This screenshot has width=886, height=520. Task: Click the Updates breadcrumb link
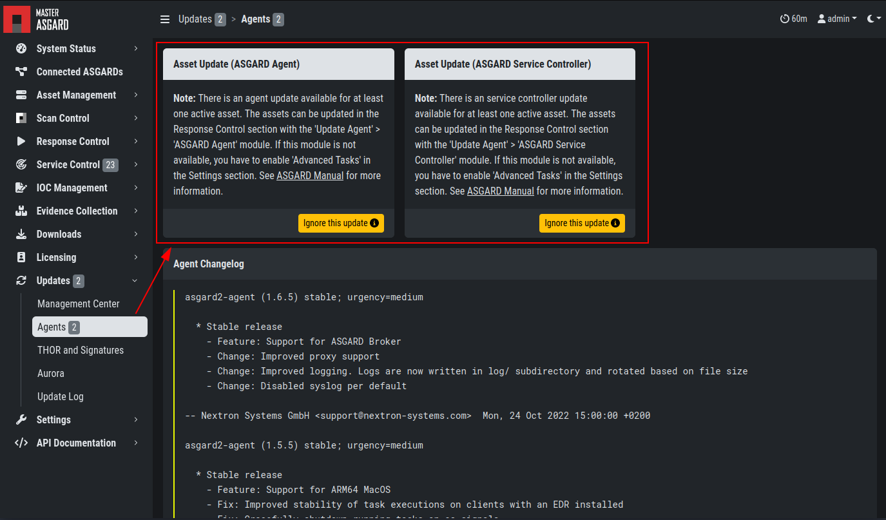click(x=195, y=19)
